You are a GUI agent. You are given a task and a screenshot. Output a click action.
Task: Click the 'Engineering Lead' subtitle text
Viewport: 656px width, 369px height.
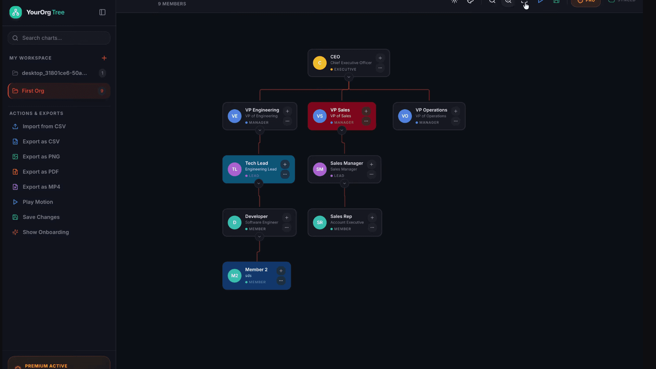[261, 169]
